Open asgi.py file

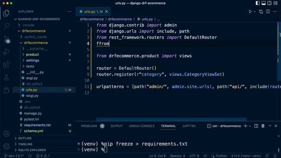pyautogui.click(x=32, y=78)
